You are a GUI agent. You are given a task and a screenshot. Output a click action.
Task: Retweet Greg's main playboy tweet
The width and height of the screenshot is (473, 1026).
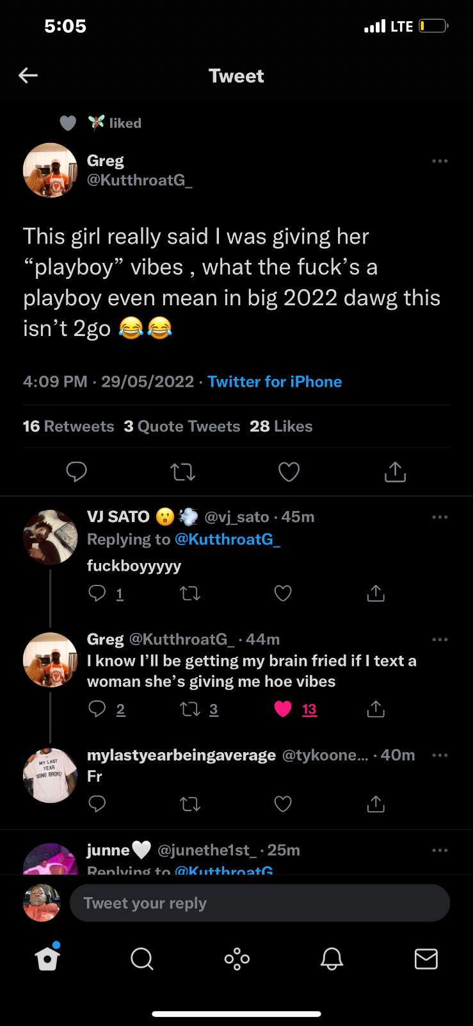point(183,473)
